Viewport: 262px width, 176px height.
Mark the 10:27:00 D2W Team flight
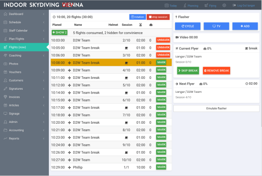coord(161,159)
